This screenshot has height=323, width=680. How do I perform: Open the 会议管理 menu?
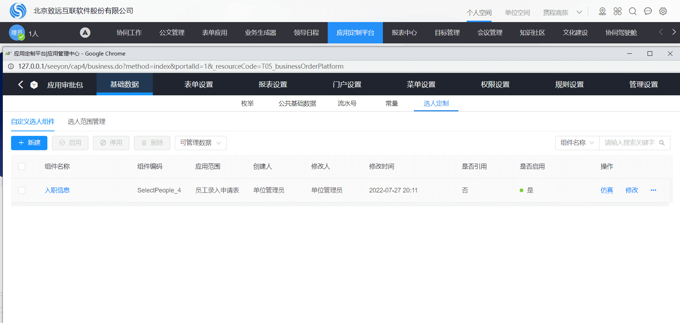click(490, 33)
